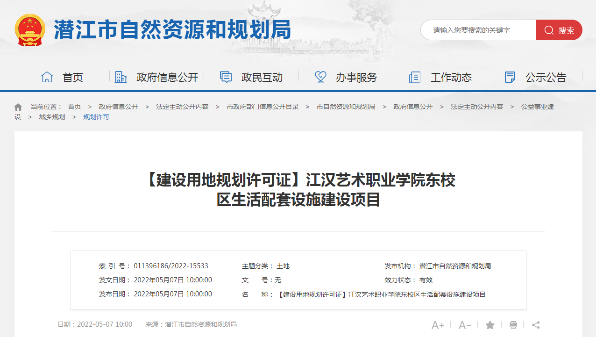Screen dimensions: 596x337
Task: Click the home icon in navigation bar
Action: (47, 77)
